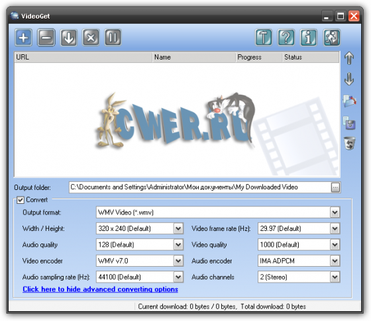Pause downloads with the pause icon
This screenshot has height=321, width=371.
point(113,37)
